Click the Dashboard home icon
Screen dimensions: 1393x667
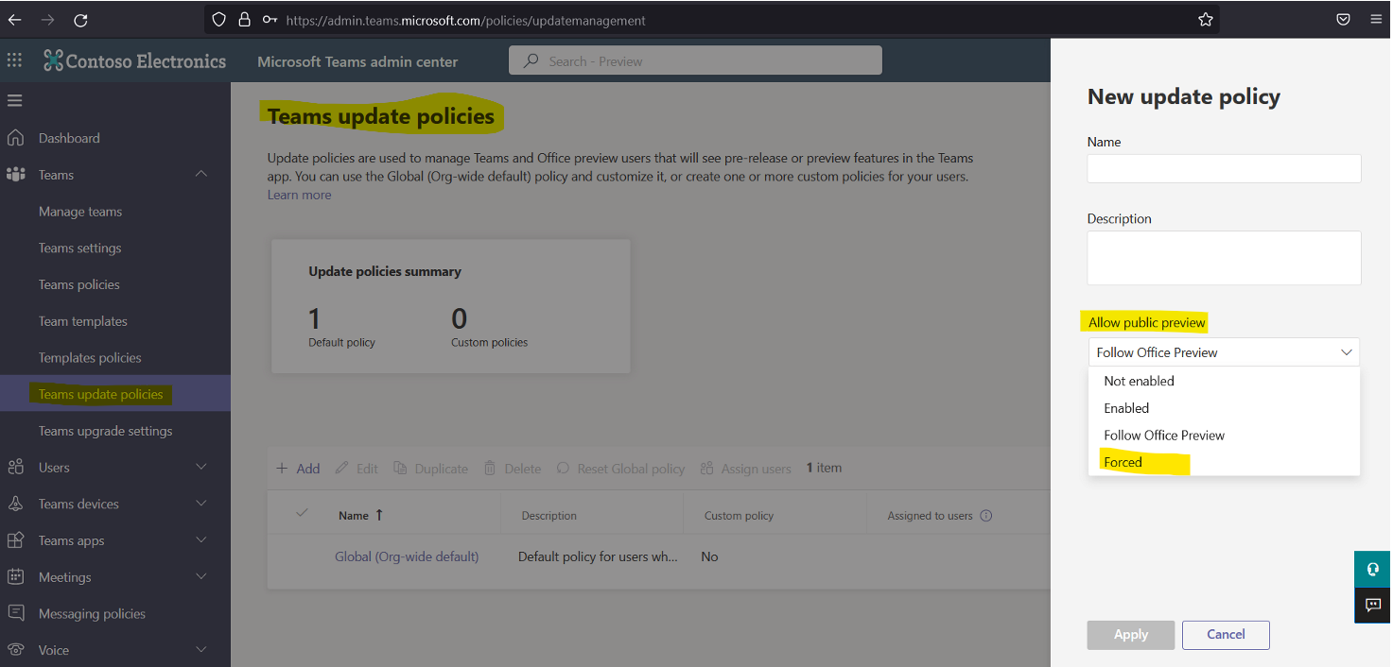15,138
